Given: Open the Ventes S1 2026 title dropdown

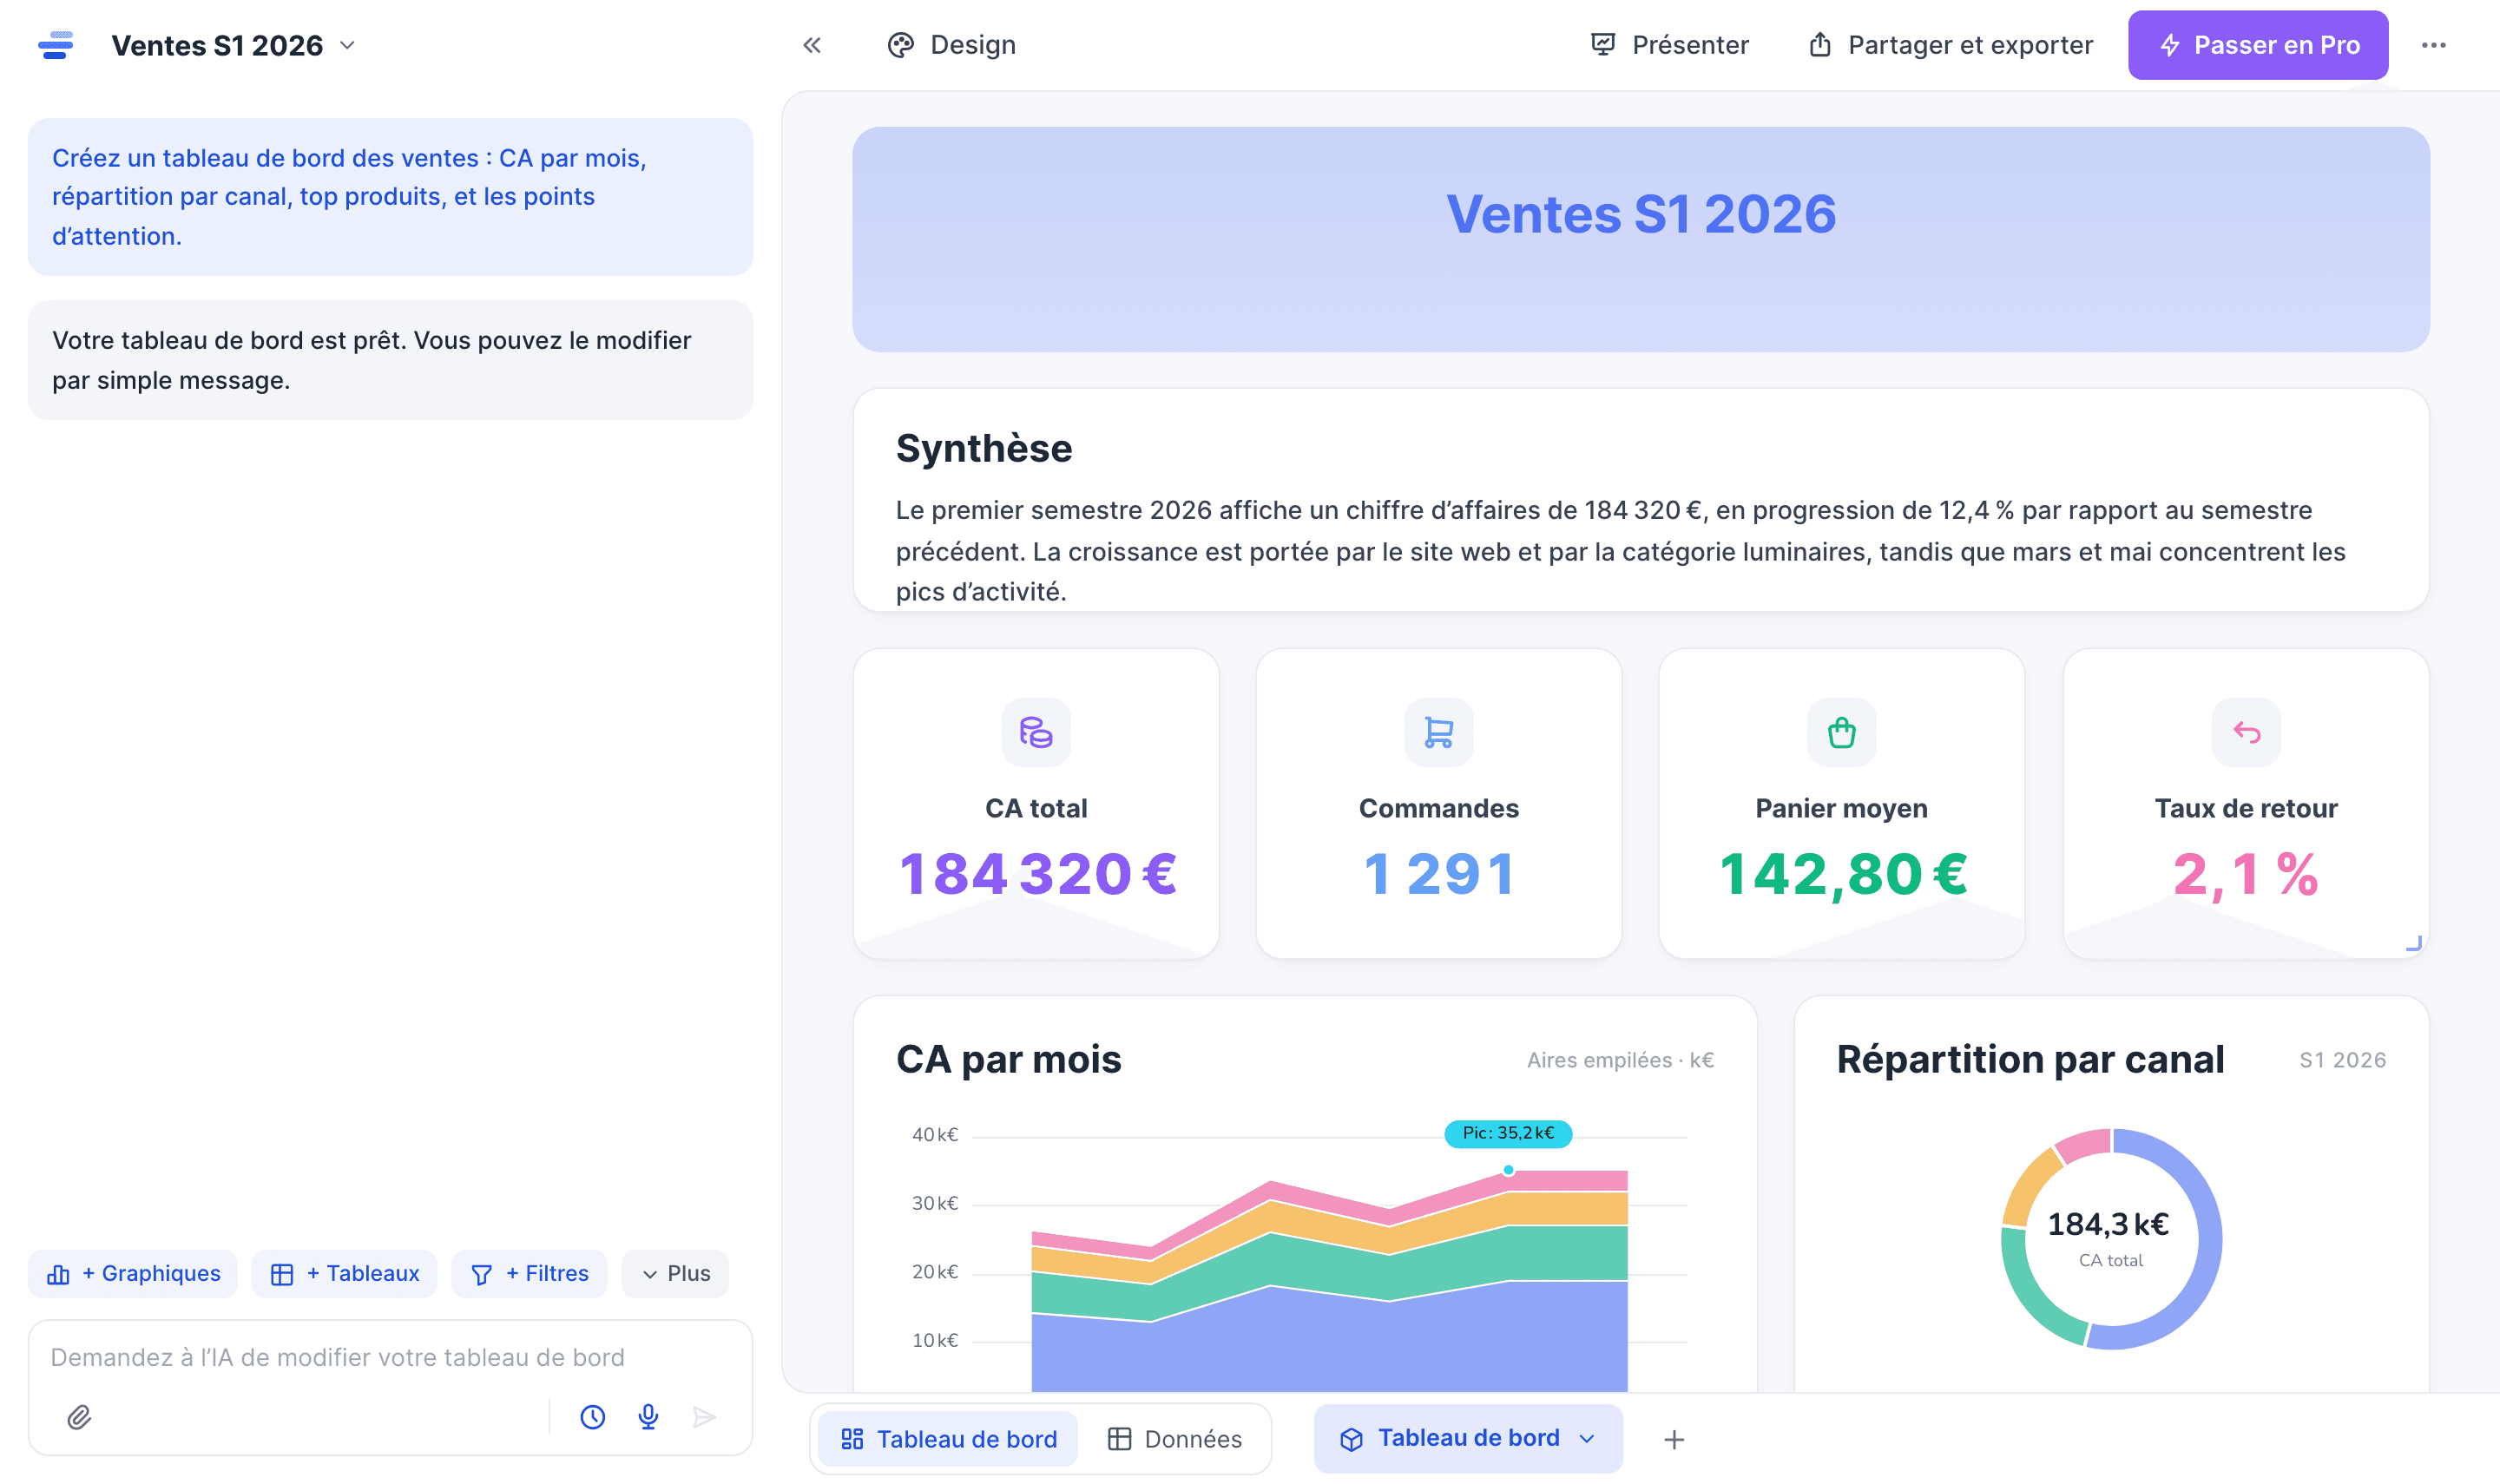Looking at the screenshot, I should point(234,45).
